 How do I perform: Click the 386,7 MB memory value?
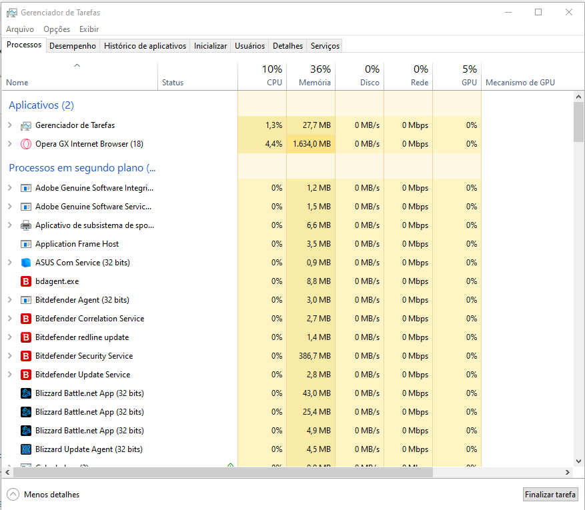pos(315,355)
